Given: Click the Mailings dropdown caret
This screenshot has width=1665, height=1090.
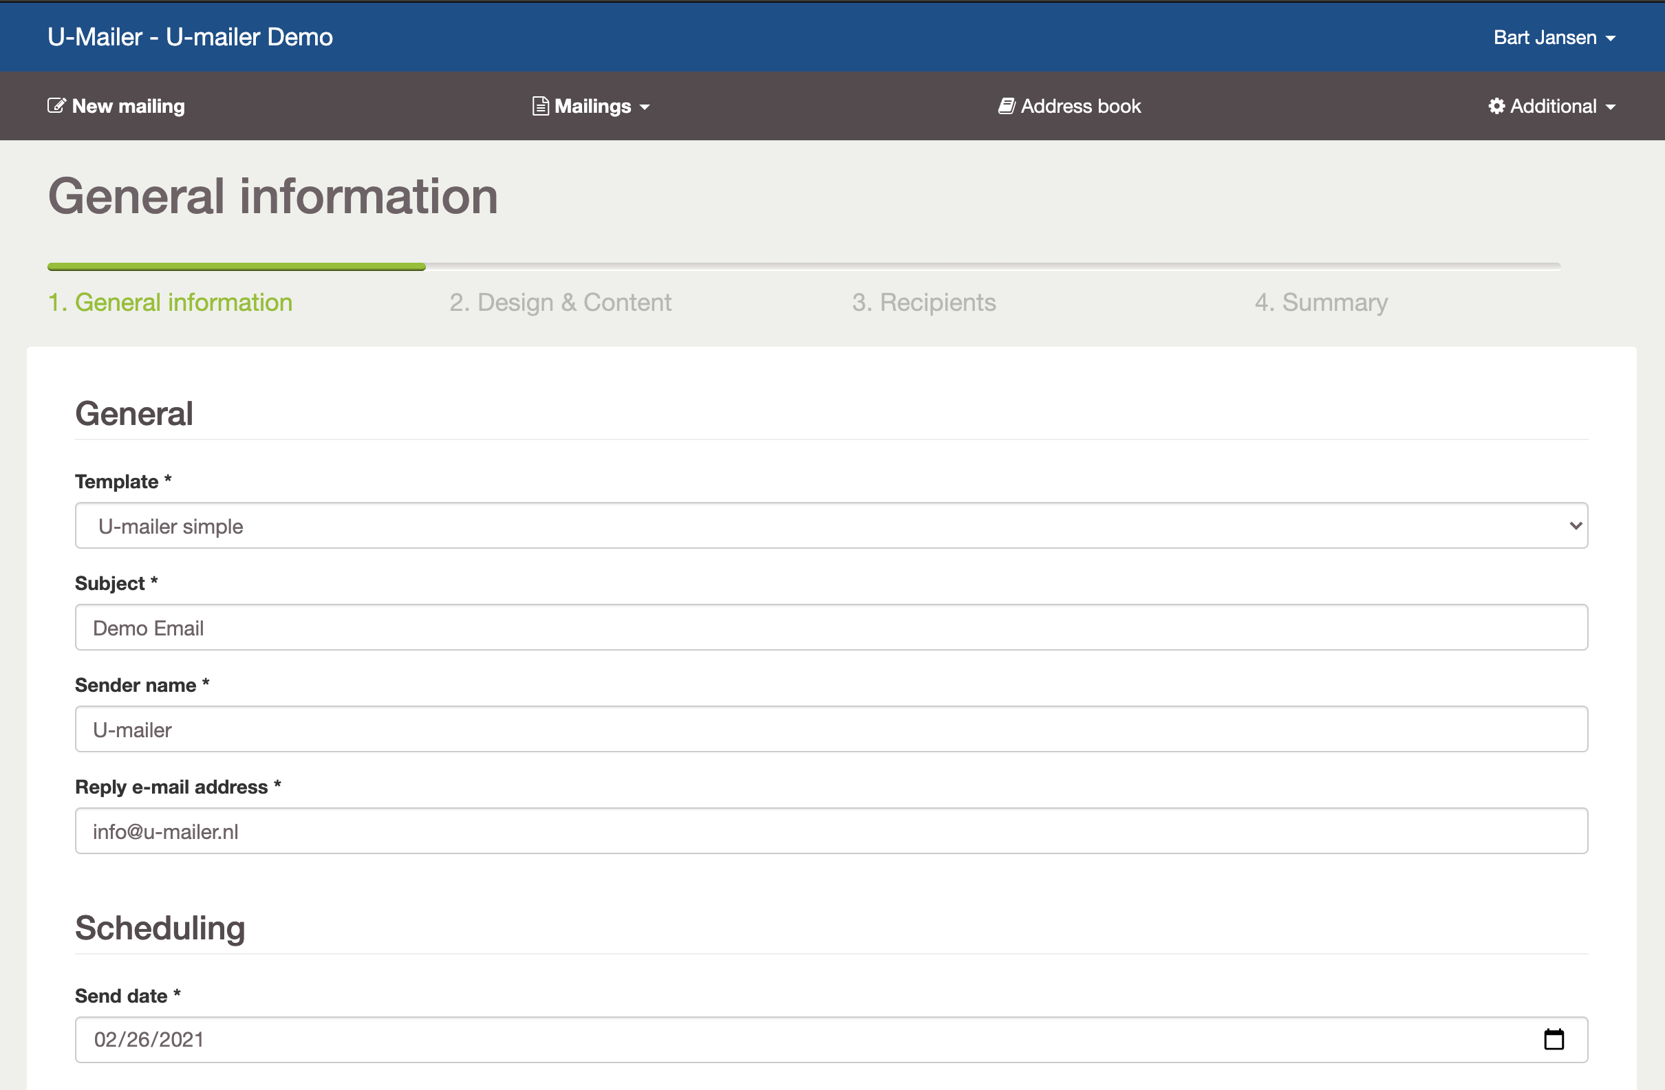Looking at the screenshot, I should pos(645,107).
